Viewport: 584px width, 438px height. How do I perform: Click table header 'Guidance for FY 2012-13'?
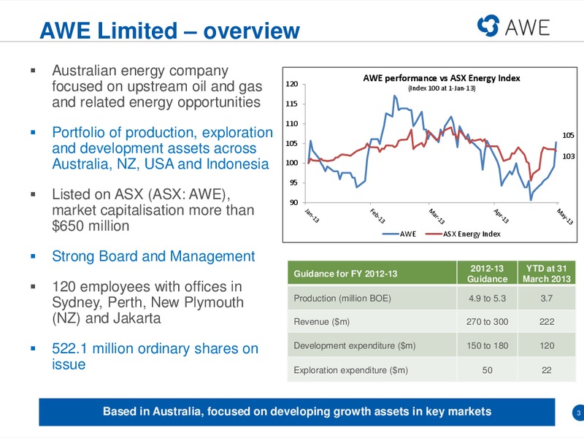point(345,274)
